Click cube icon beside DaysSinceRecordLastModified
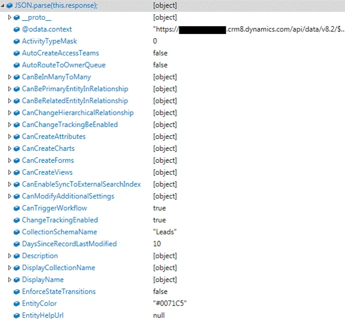 [17, 244]
